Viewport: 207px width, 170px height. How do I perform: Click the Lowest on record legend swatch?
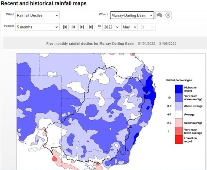[179, 140]
